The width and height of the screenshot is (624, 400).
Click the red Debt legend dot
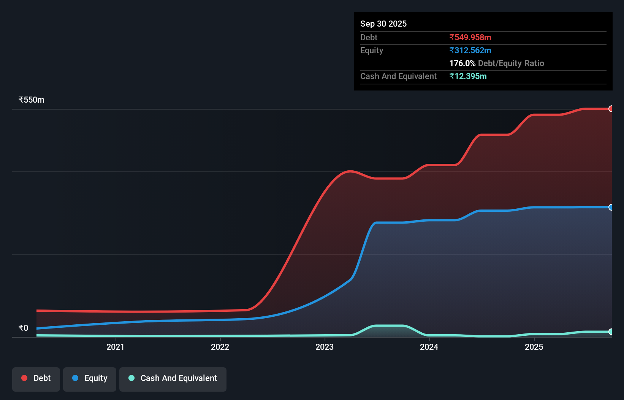[x=24, y=378]
